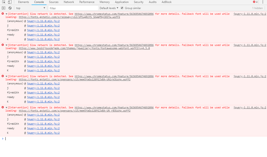Click the error icon on the opensans font warning

[x=2, y=76]
